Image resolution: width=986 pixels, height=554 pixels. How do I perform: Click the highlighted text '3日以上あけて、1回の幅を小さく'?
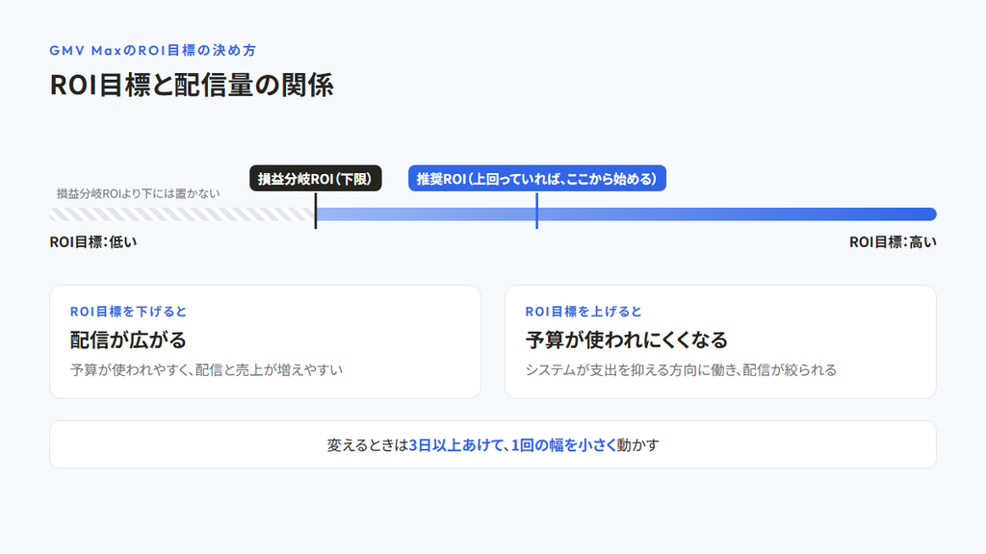click(512, 444)
